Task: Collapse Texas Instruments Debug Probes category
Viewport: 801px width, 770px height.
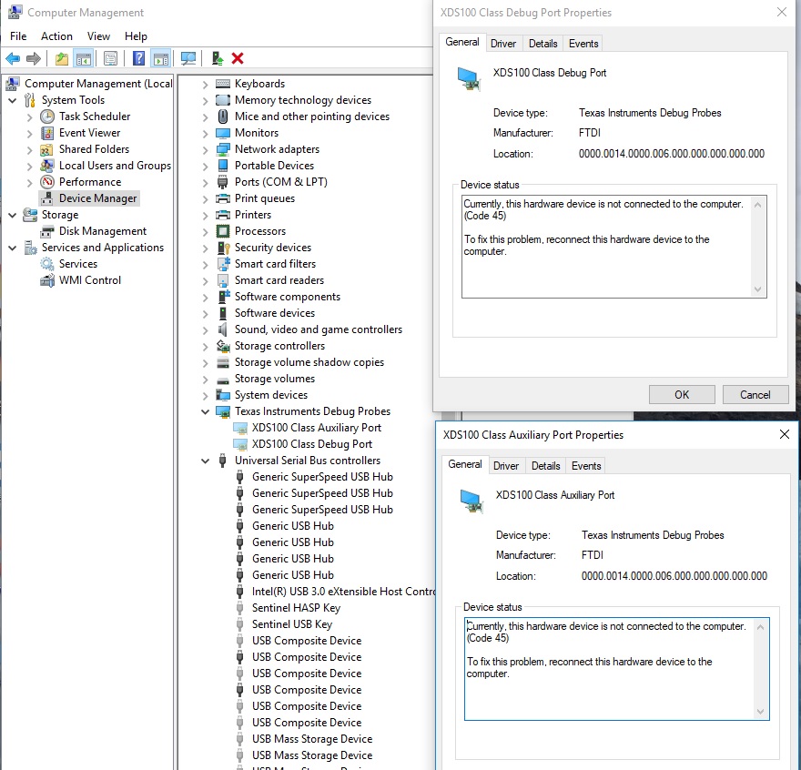Action: pyautogui.click(x=205, y=411)
